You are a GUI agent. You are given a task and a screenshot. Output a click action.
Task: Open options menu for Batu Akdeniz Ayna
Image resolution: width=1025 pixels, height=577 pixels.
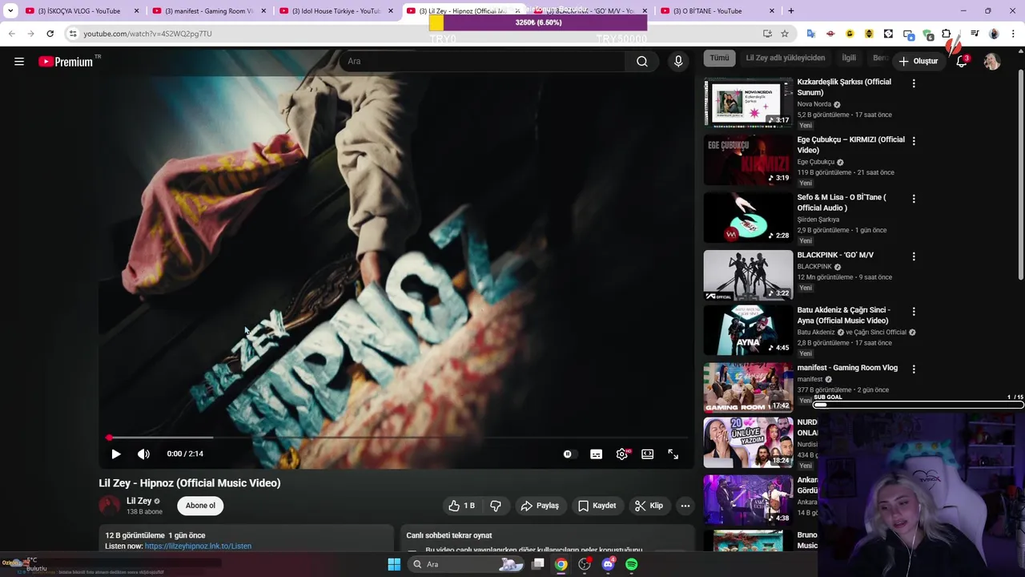click(x=914, y=311)
